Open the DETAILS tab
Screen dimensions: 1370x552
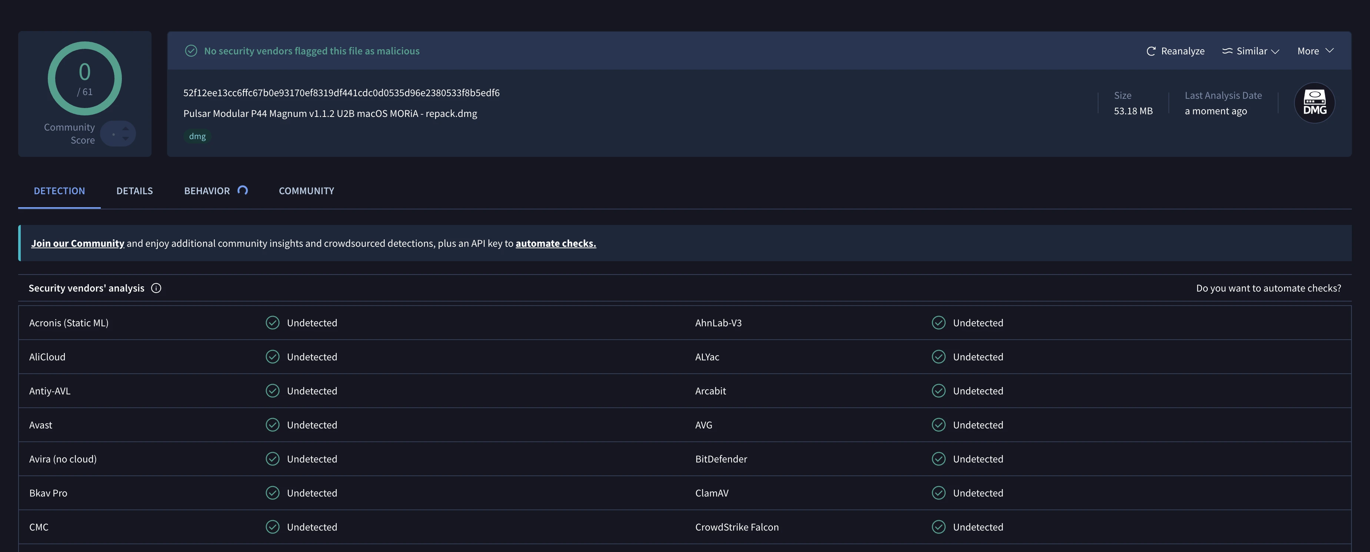click(x=134, y=191)
